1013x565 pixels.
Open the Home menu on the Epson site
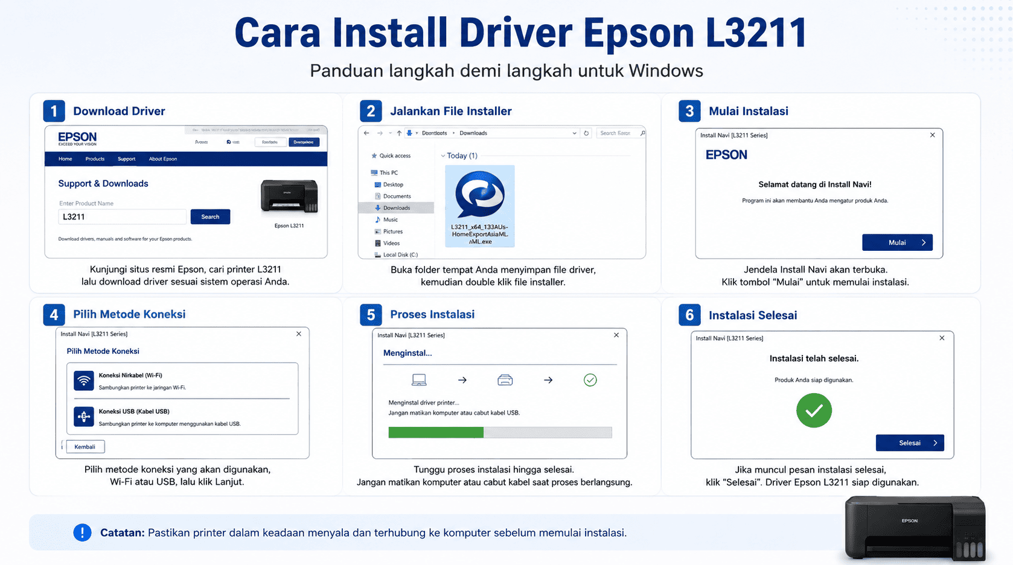(x=65, y=159)
